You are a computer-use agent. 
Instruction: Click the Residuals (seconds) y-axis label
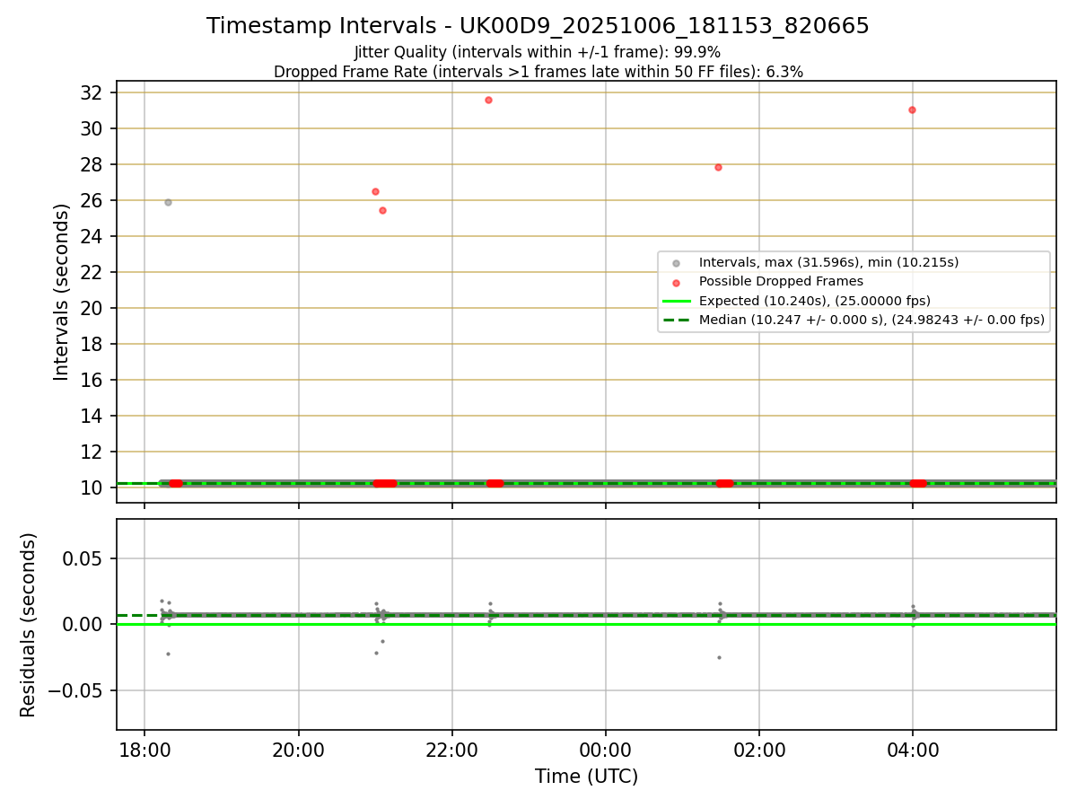(29, 625)
